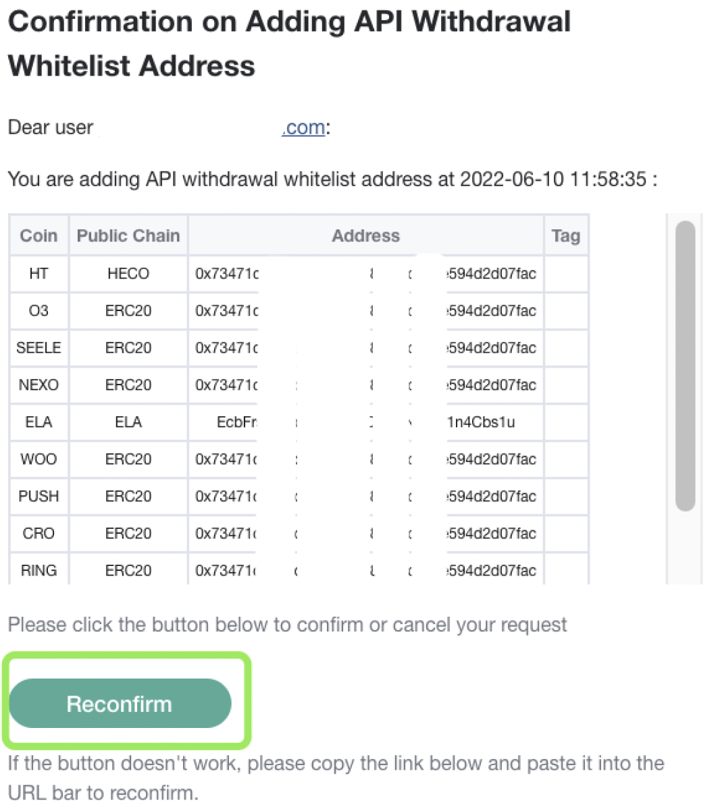Click the WOO coin cell

tap(38, 459)
